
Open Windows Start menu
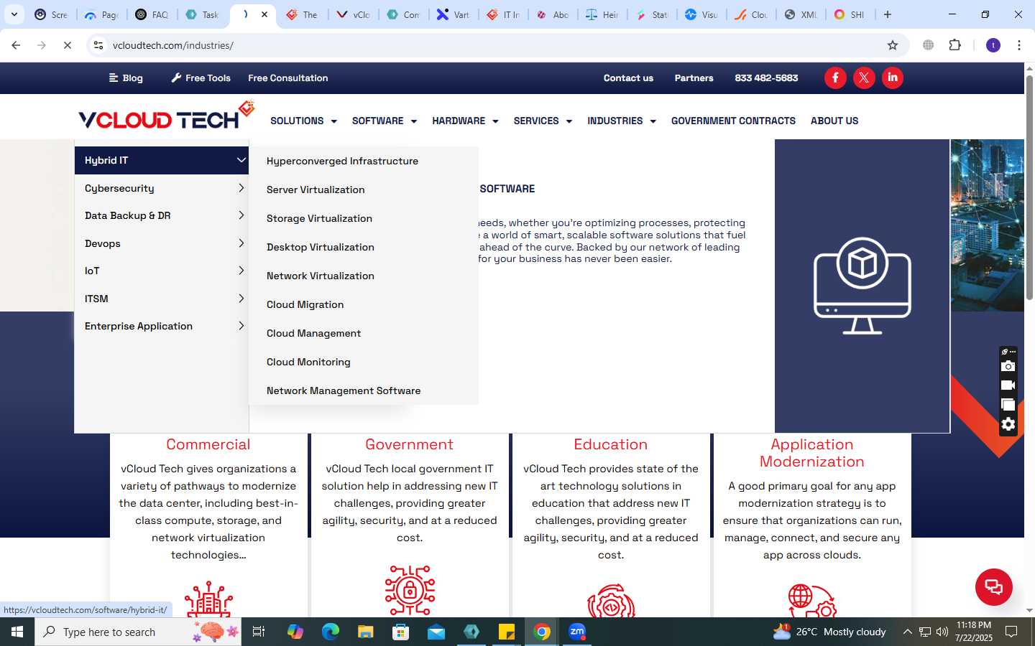click(x=17, y=632)
